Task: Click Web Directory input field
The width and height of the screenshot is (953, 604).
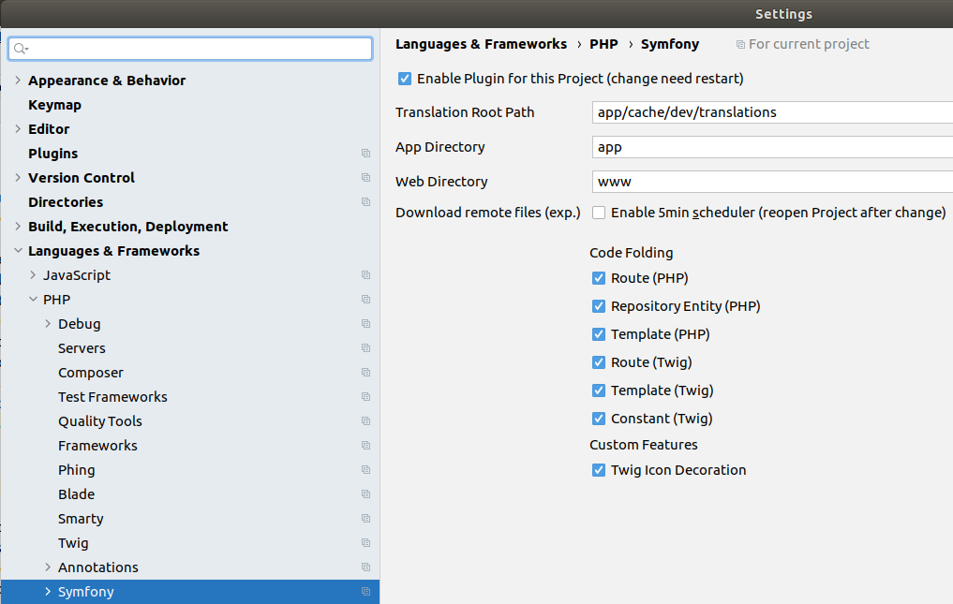Action: pyautogui.click(x=772, y=182)
